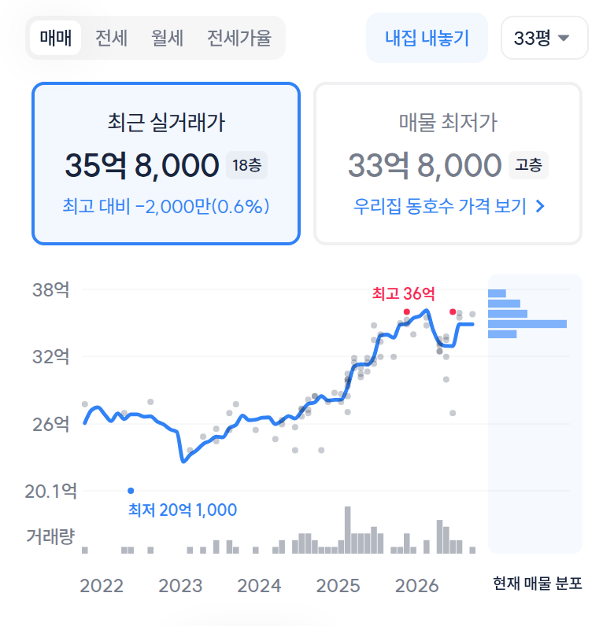This screenshot has height=626, width=614.
Task: Select the 매매 tab
Action: point(56,38)
